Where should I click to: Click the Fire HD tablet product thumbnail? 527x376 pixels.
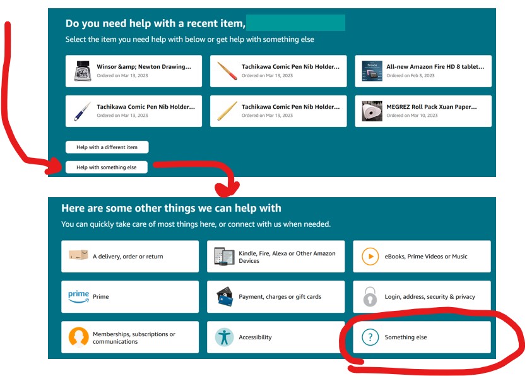point(370,71)
